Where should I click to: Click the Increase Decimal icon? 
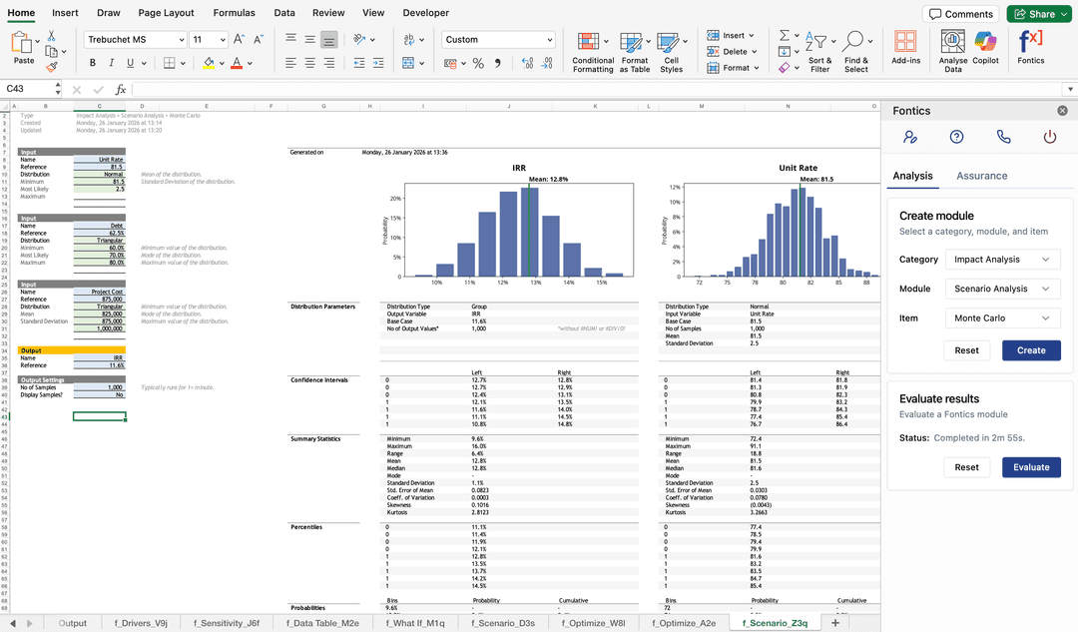527,63
